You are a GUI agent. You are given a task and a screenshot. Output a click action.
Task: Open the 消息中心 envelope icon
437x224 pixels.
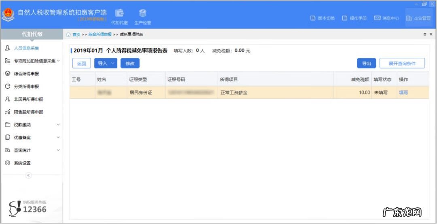[377, 18]
